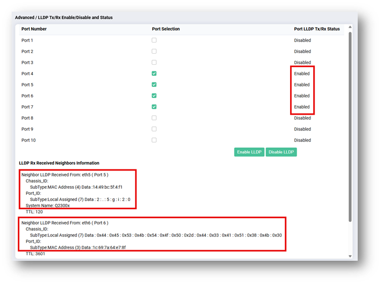Click the Port 4 Enabled status text
381x284 pixels.
(302, 74)
